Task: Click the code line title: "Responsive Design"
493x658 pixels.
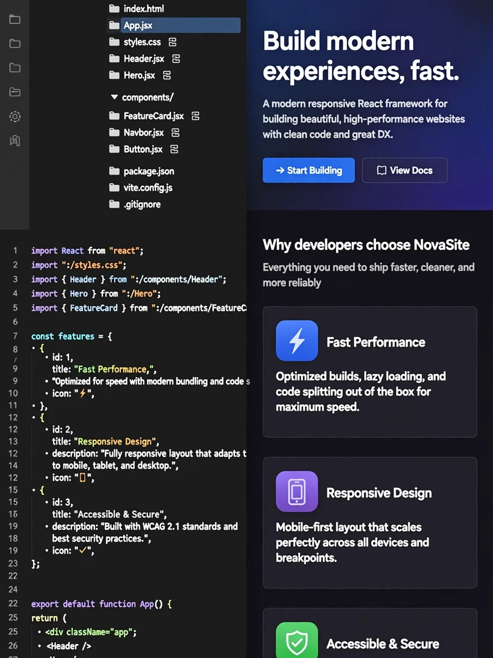Action: tap(105, 441)
